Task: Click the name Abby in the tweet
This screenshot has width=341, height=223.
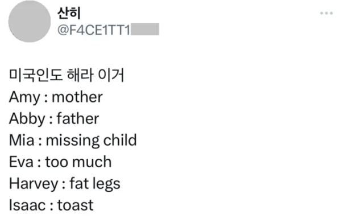Action: (x=27, y=119)
